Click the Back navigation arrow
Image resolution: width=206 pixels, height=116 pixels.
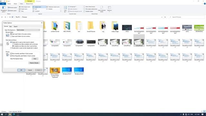[2, 17]
